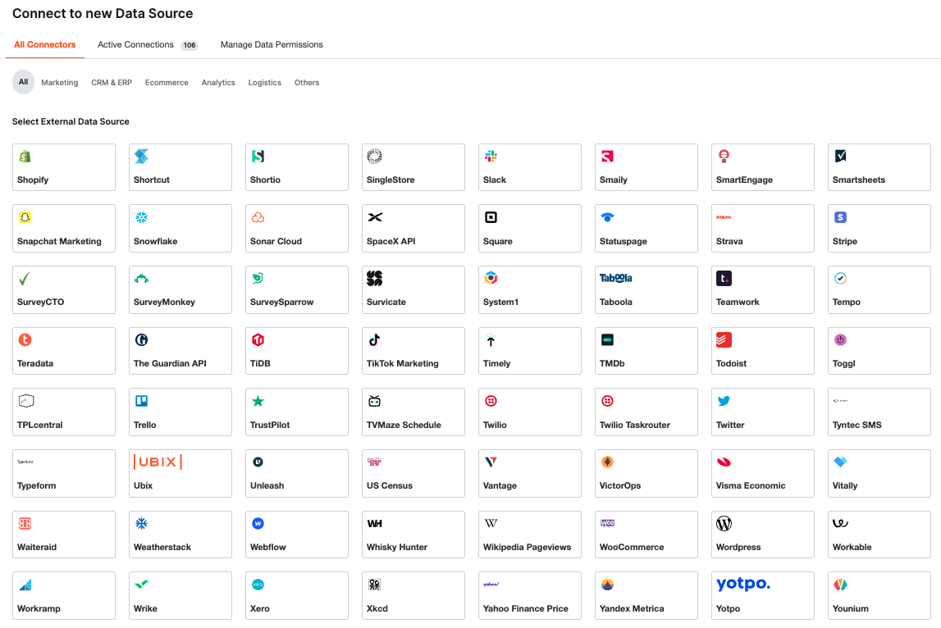Click the Slack logo icon
Screen dimensions: 941x628
pyautogui.click(x=491, y=157)
